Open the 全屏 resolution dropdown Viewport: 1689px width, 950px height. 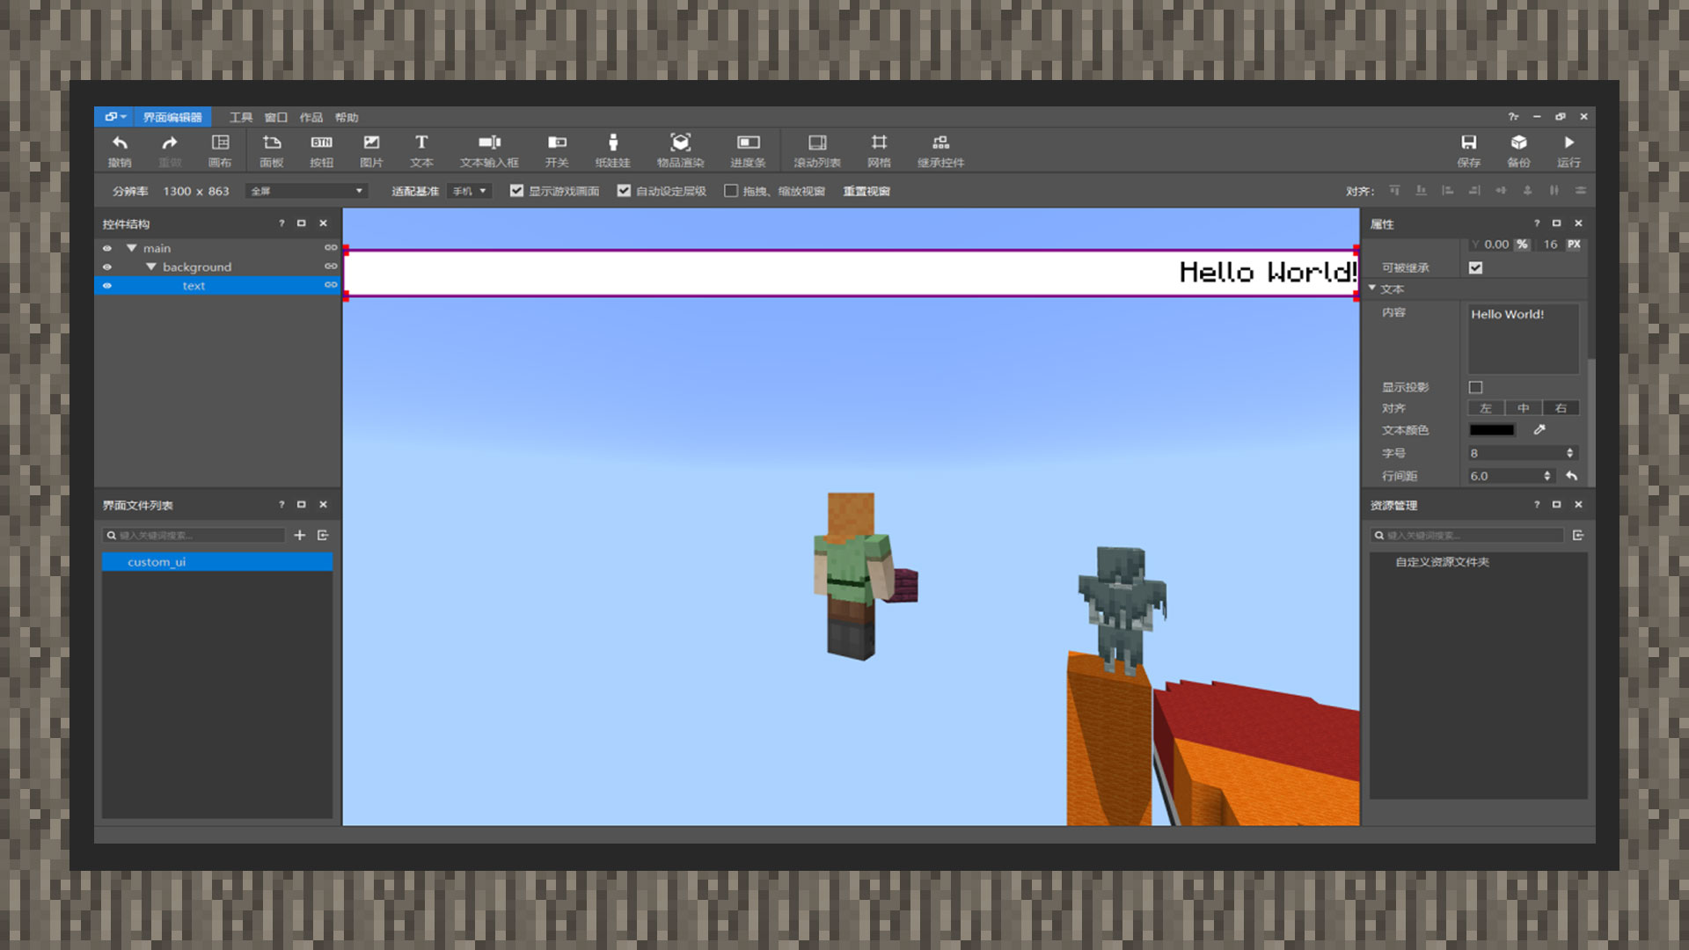coord(306,191)
